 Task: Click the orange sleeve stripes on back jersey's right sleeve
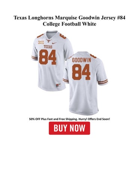[103, 81]
